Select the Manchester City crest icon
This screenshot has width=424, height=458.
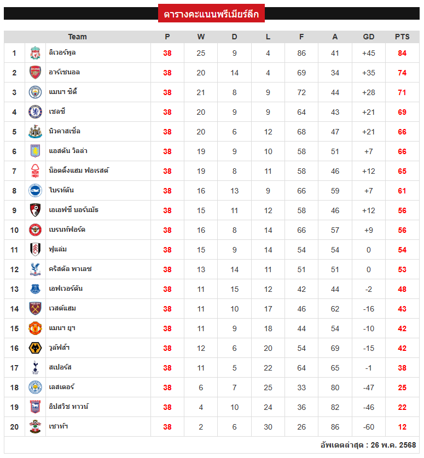coord(35,92)
